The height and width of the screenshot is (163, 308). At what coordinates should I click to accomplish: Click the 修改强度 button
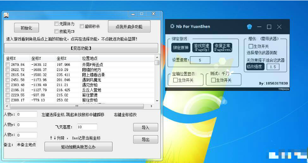[x=255, y=67]
